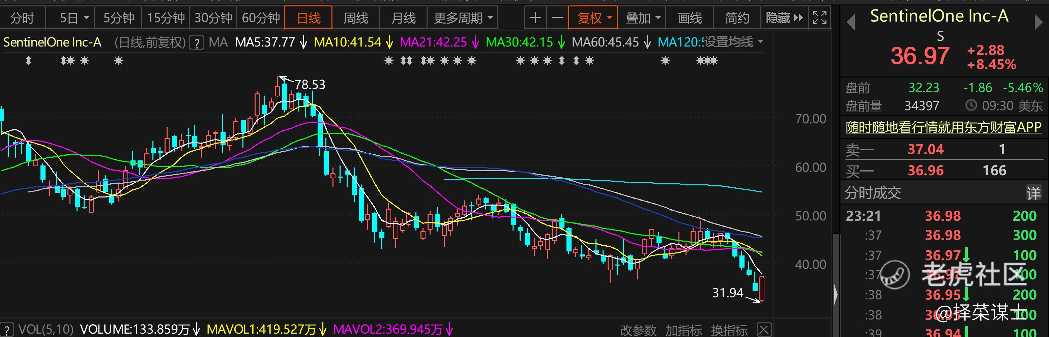Click the 盘前量 34397 value
The width and height of the screenshot is (1049, 337).
pyautogui.click(x=922, y=106)
